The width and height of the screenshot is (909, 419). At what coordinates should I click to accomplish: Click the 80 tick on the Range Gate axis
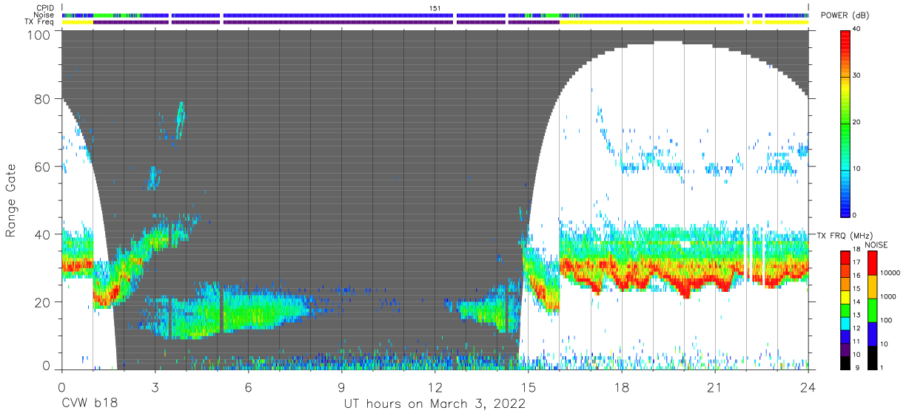pyautogui.click(x=43, y=99)
